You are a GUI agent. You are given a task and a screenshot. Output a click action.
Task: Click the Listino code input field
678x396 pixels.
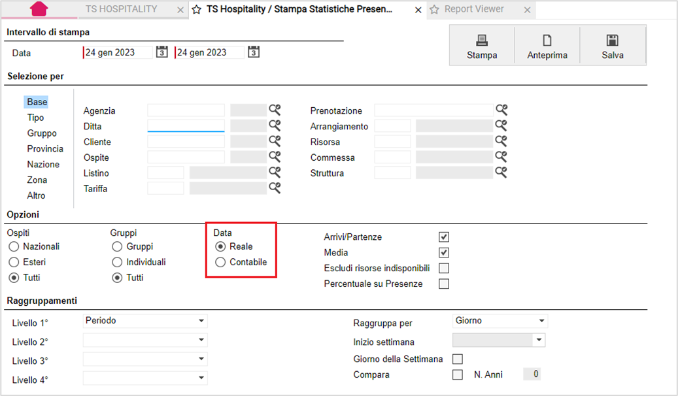coord(165,173)
